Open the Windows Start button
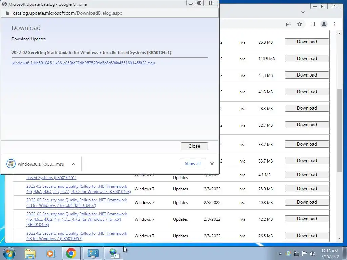Image resolution: width=347 pixels, height=260 pixels. (x=9, y=253)
